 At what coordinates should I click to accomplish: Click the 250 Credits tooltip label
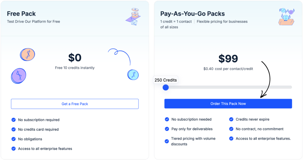tap(166, 80)
